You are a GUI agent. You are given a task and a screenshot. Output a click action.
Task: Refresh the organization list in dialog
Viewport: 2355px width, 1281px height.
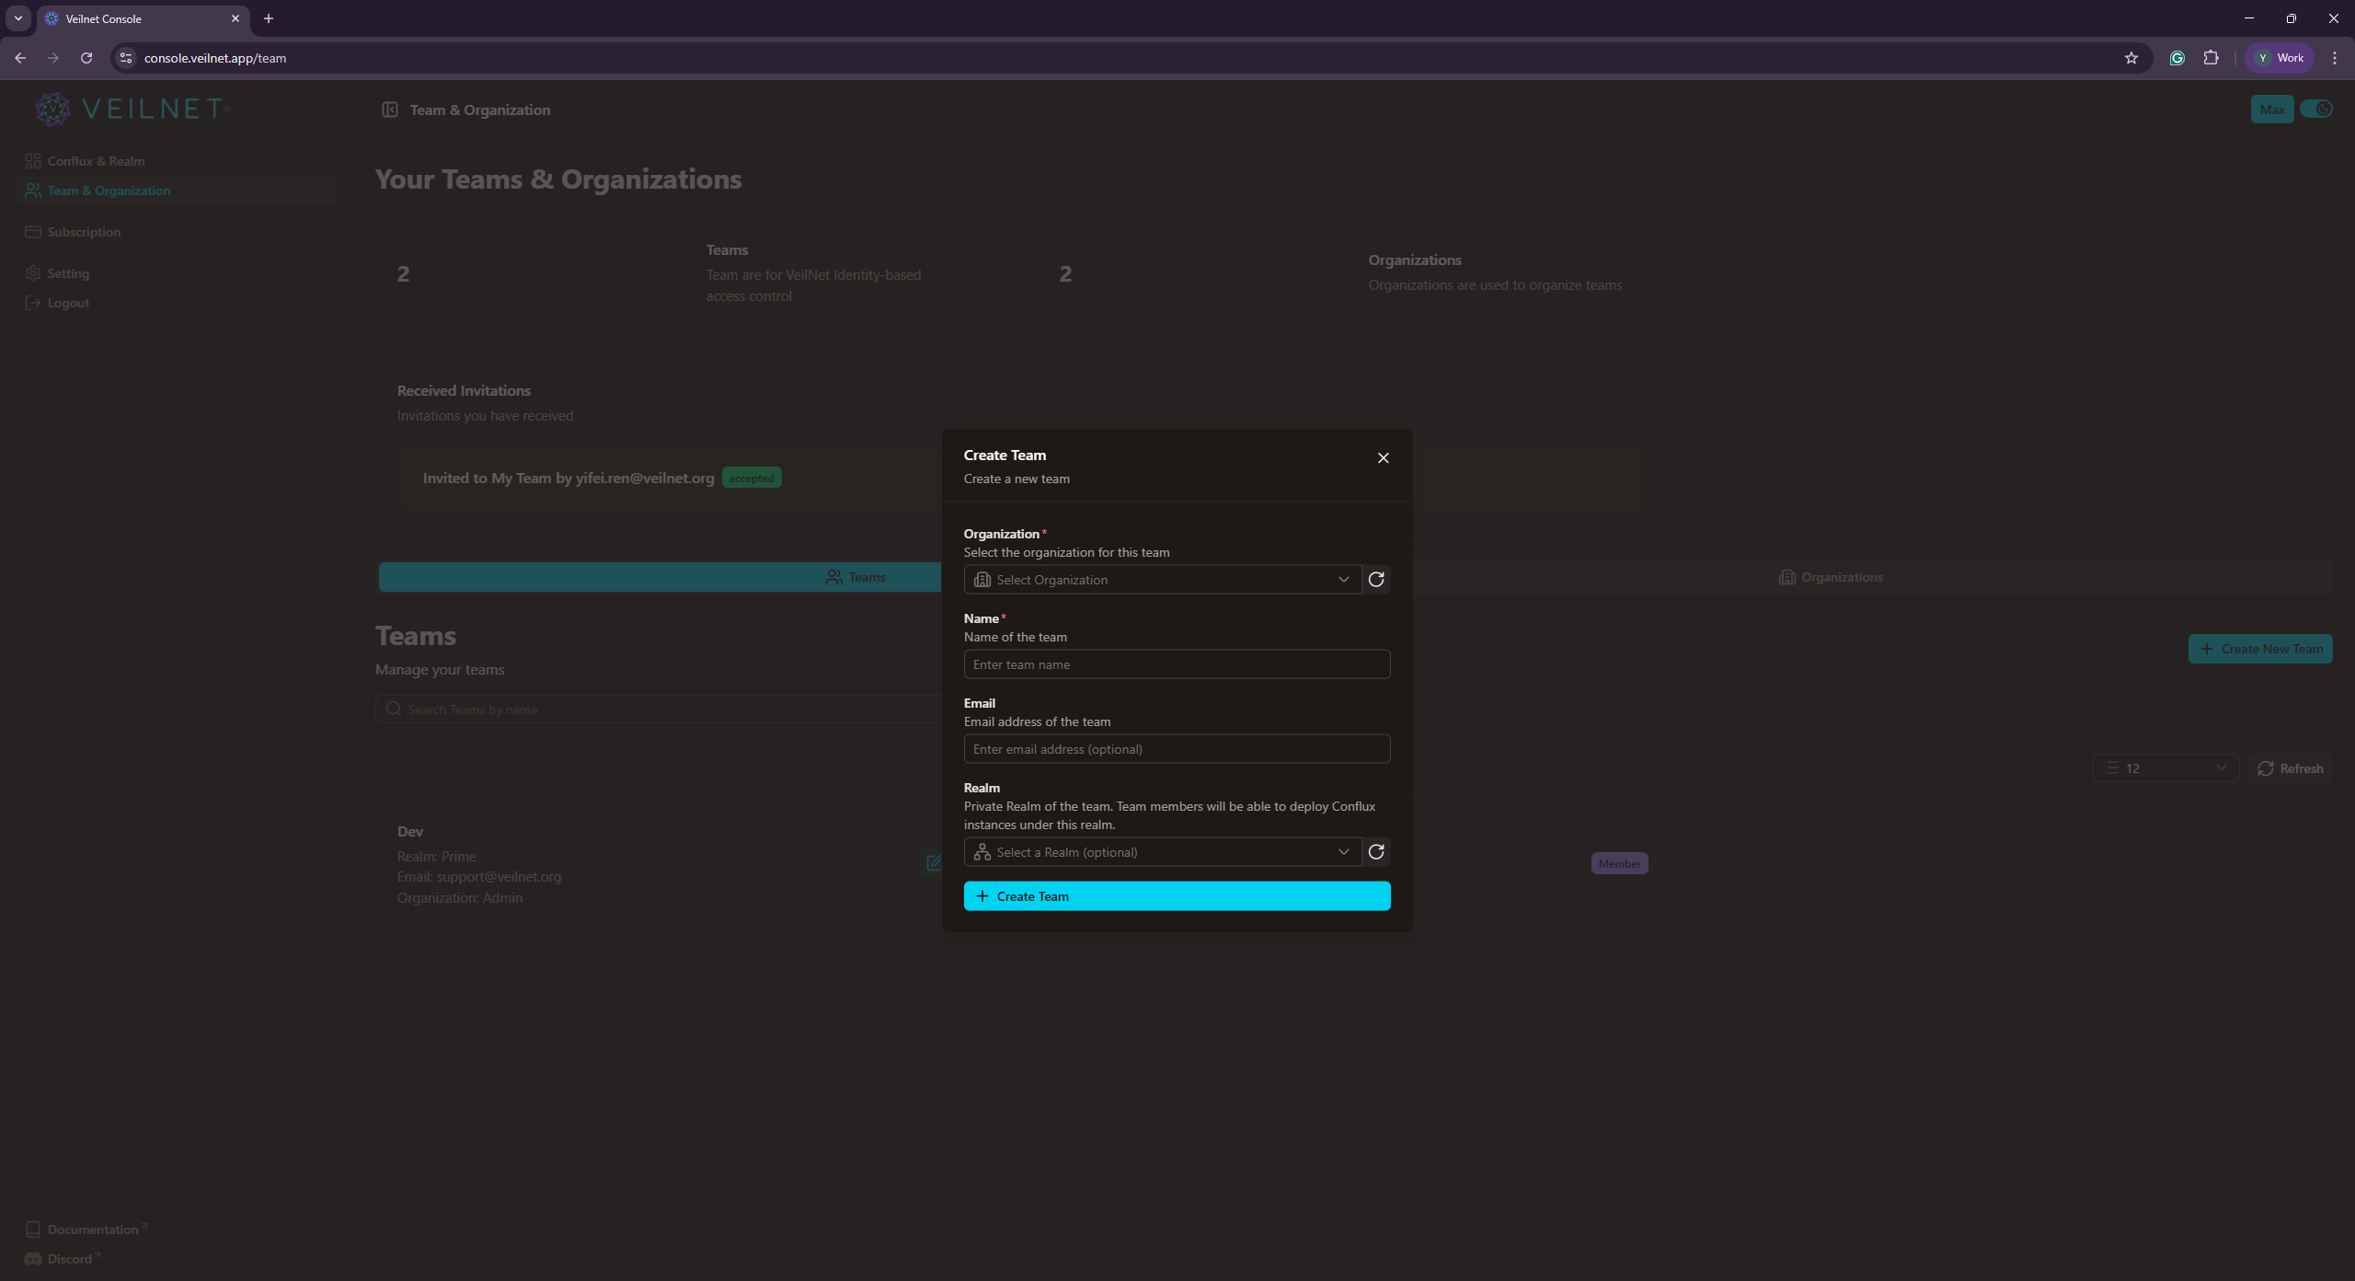click(x=1376, y=580)
